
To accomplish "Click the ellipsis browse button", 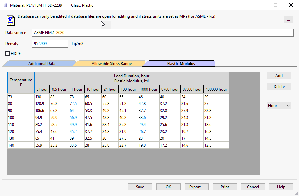I will pos(288,20).
